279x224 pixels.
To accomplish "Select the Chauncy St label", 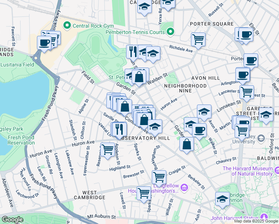I will [x=226, y=161].
